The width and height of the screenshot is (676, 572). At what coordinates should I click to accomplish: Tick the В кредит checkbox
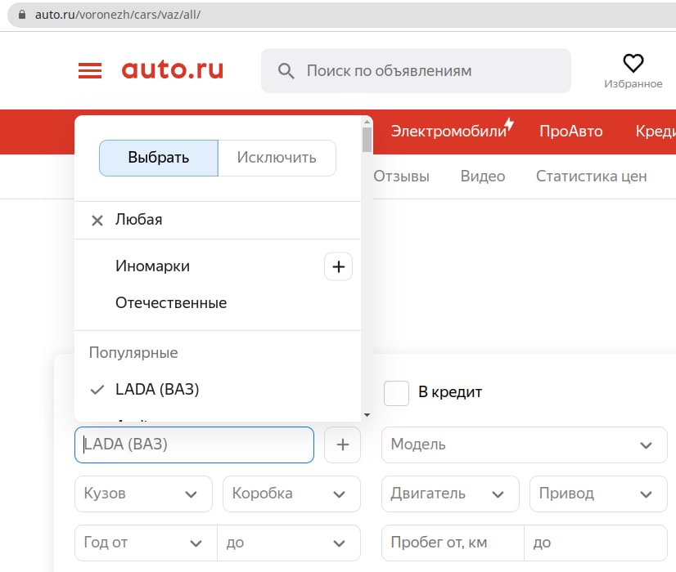[396, 393]
